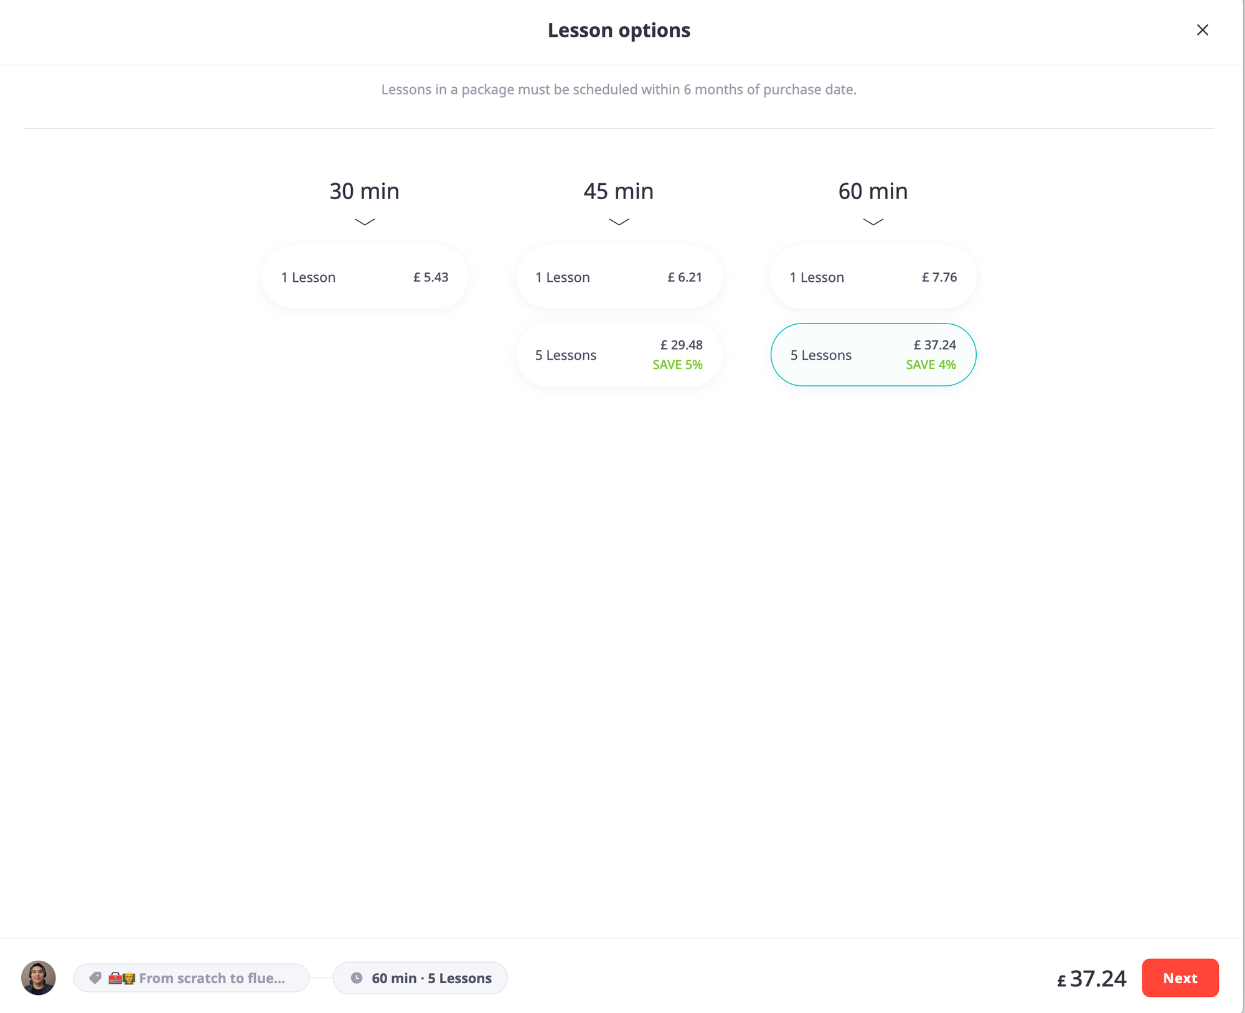Click the chevron under 60 min

873,222
